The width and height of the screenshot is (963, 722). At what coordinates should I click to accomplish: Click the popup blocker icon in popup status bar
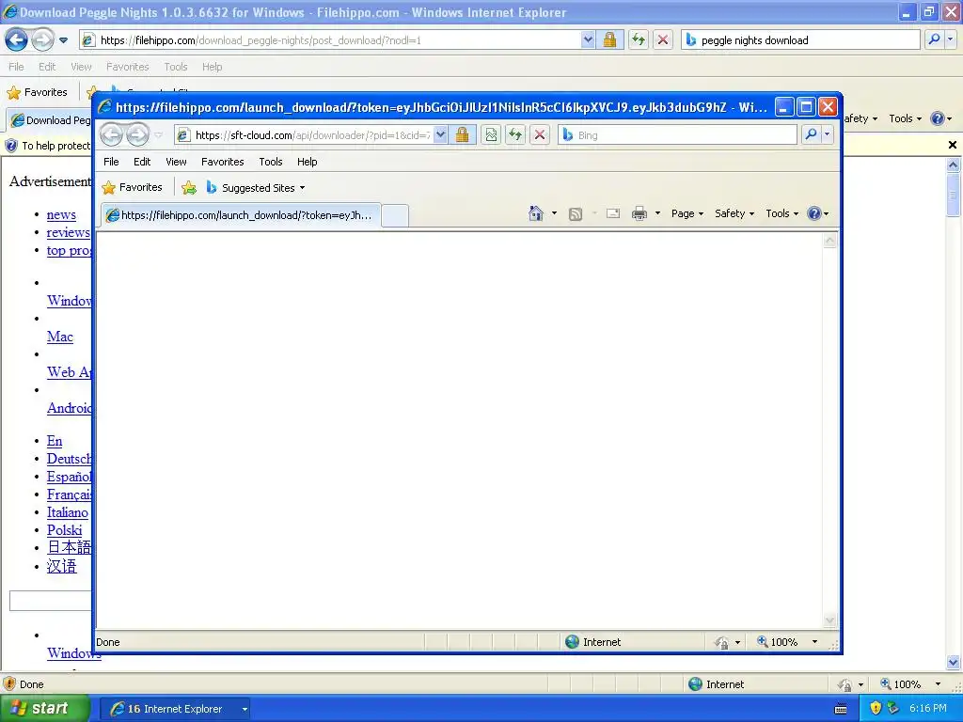(721, 642)
